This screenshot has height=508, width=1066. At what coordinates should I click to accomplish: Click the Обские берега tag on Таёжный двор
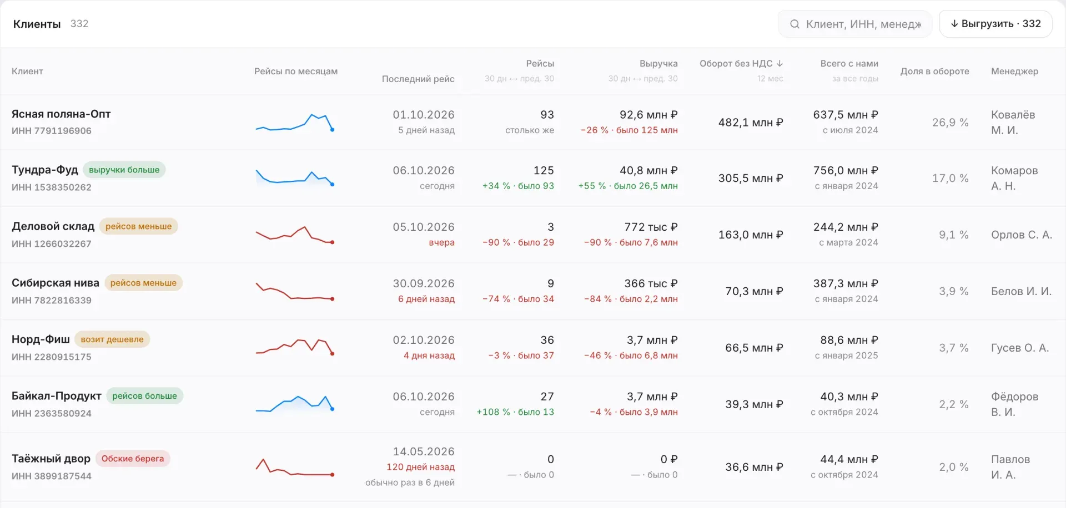[x=133, y=459]
